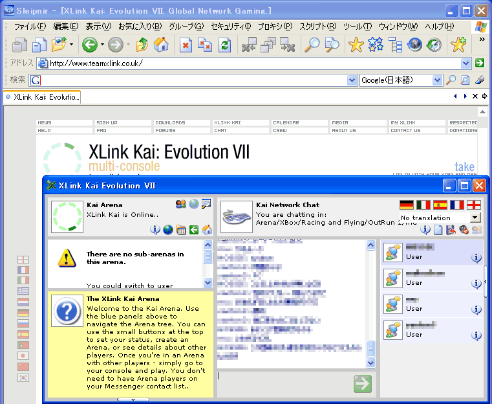Click the yellow star favorites icon

click(356, 45)
